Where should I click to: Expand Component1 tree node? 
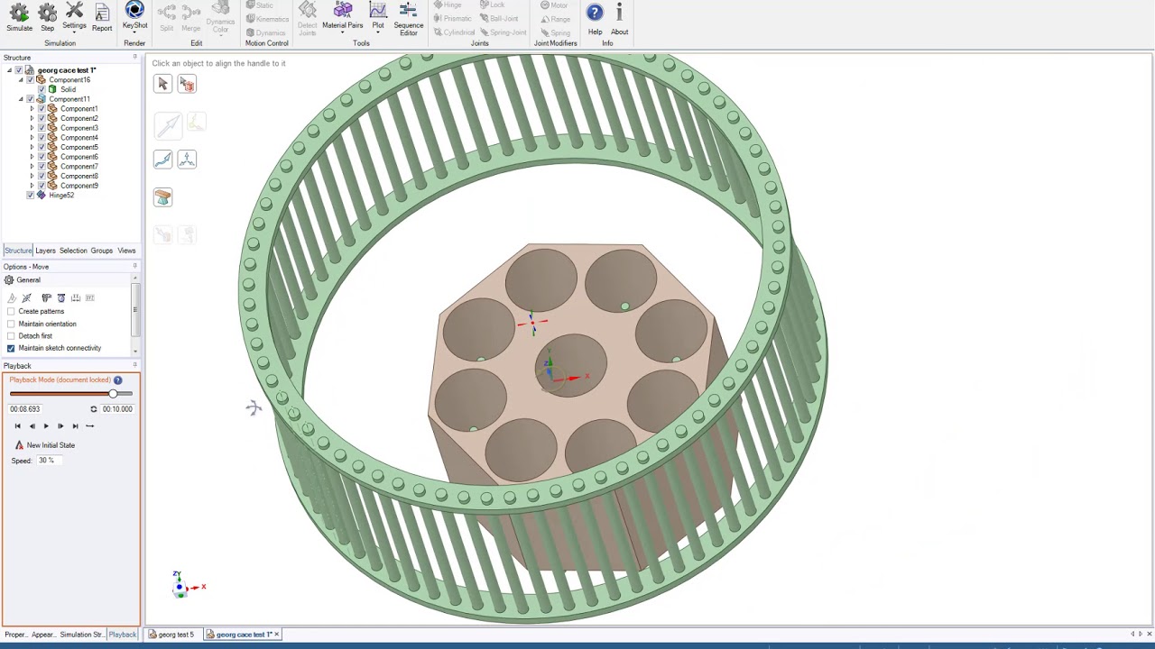(x=32, y=109)
